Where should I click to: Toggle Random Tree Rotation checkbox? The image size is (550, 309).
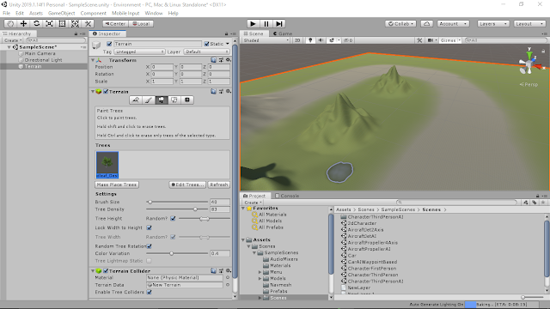click(149, 246)
